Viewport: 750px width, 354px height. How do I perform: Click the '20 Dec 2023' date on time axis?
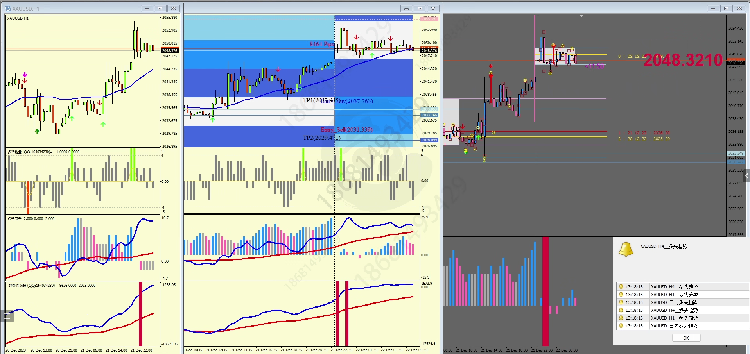16,350
